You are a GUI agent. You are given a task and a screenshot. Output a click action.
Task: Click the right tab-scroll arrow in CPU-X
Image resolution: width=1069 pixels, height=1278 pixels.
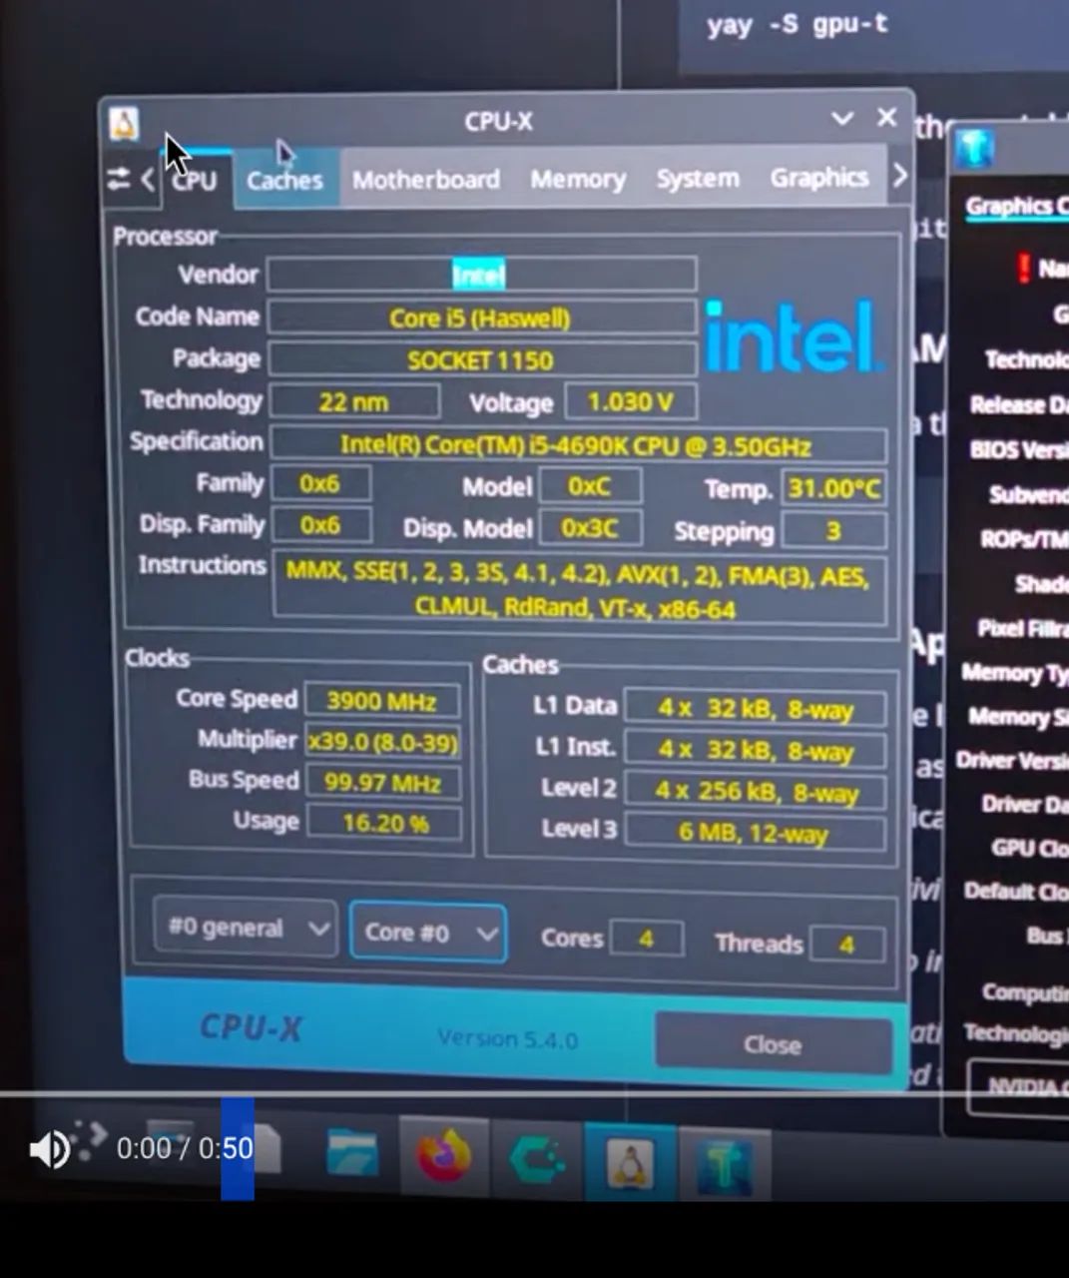[x=899, y=176]
